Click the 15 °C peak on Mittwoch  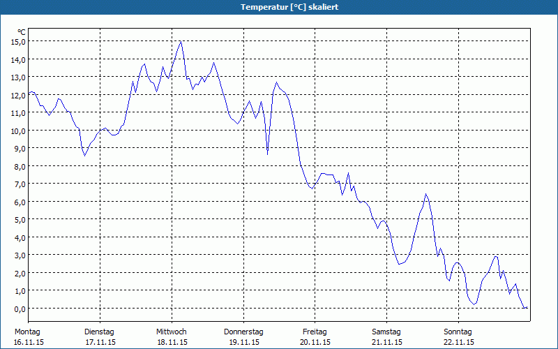181,41
